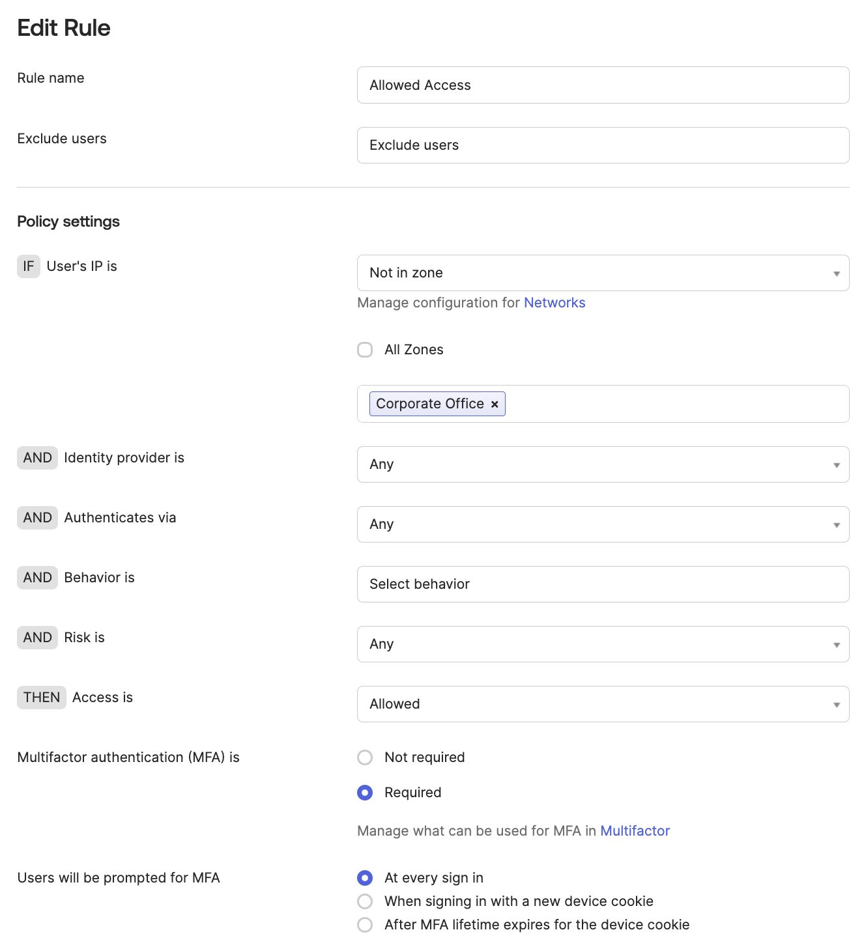Open the Multifactor management link
The image size is (864, 947).
(x=635, y=831)
